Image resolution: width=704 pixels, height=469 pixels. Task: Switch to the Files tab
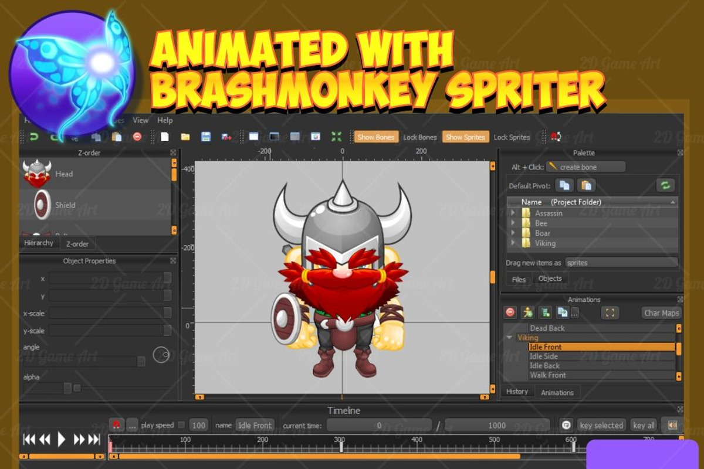click(x=519, y=280)
